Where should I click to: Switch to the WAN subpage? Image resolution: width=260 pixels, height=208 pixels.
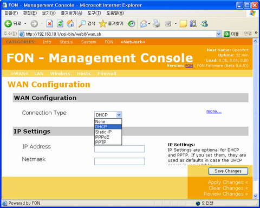point(19,74)
